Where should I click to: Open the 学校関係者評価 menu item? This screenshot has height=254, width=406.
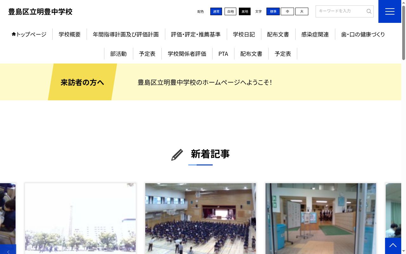(187, 54)
